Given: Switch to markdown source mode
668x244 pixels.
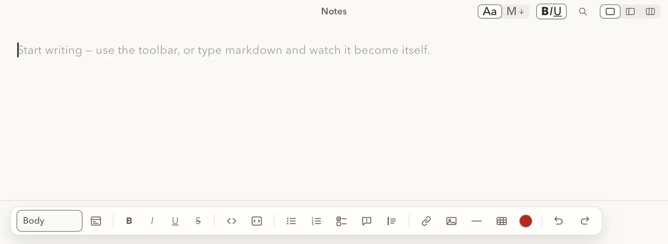Looking at the screenshot, I should pos(515,11).
